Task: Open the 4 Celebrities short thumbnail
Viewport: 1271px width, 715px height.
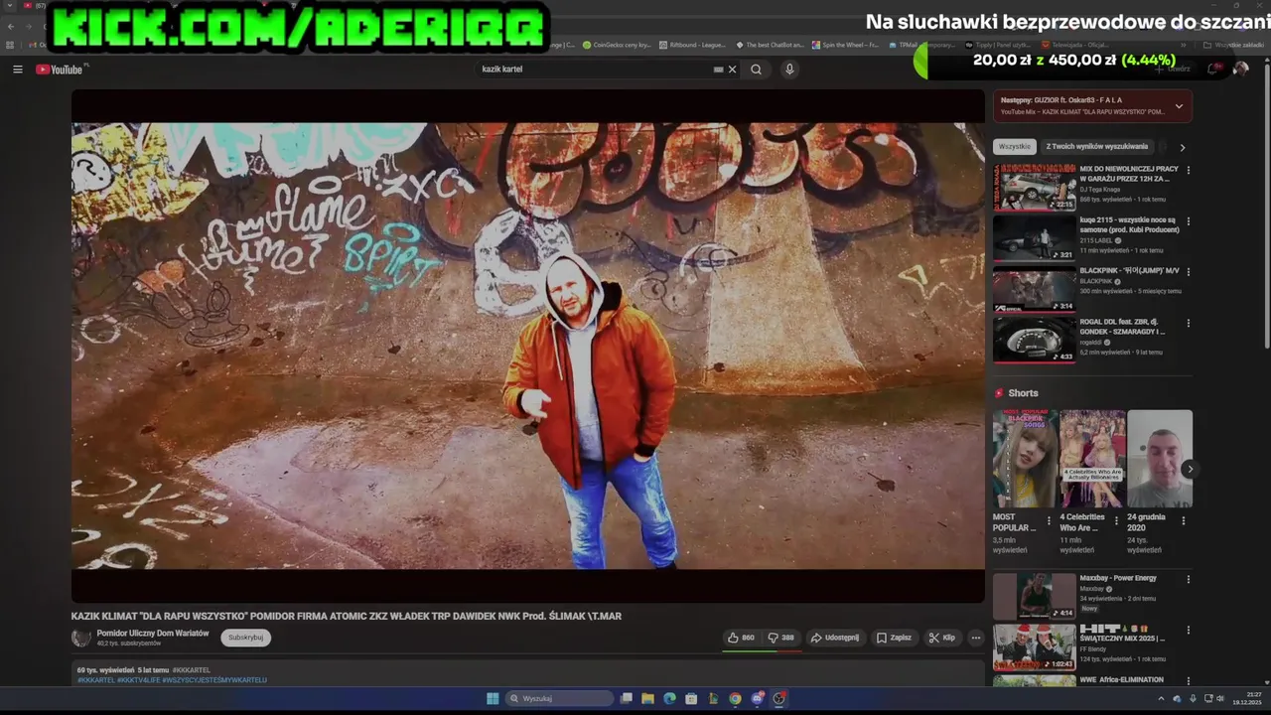Action: (1092, 459)
